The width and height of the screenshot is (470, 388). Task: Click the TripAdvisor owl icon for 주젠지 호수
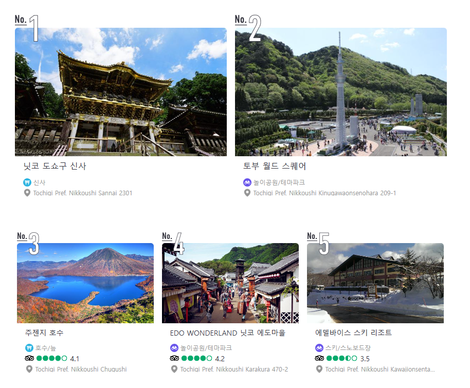click(x=29, y=358)
